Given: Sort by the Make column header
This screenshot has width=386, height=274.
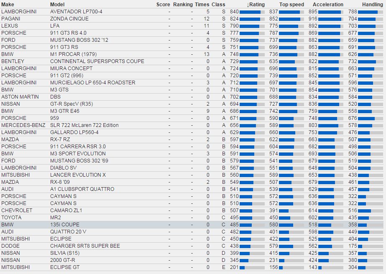Looking at the screenshot, I should 8,5.
